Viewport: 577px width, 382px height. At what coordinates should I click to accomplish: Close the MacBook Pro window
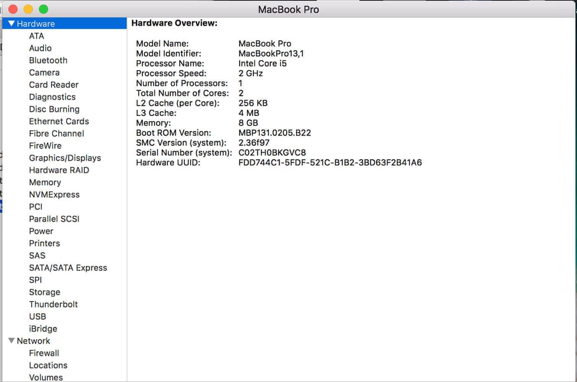point(13,9)
